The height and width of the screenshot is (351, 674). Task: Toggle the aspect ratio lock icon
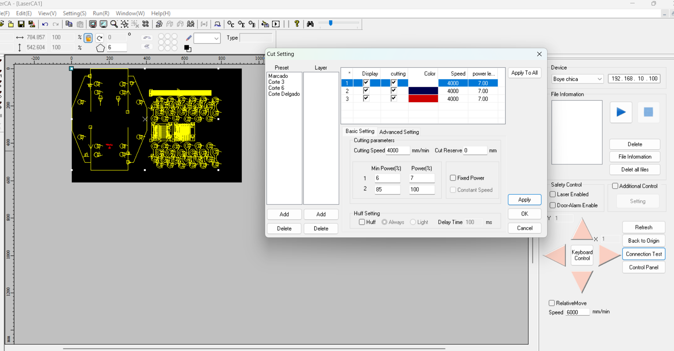coord(88,38)
